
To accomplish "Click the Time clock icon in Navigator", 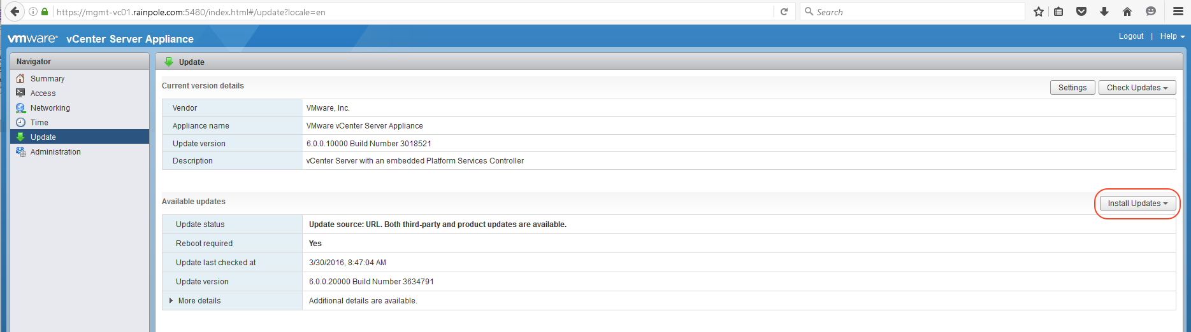I will pos(20,122).
